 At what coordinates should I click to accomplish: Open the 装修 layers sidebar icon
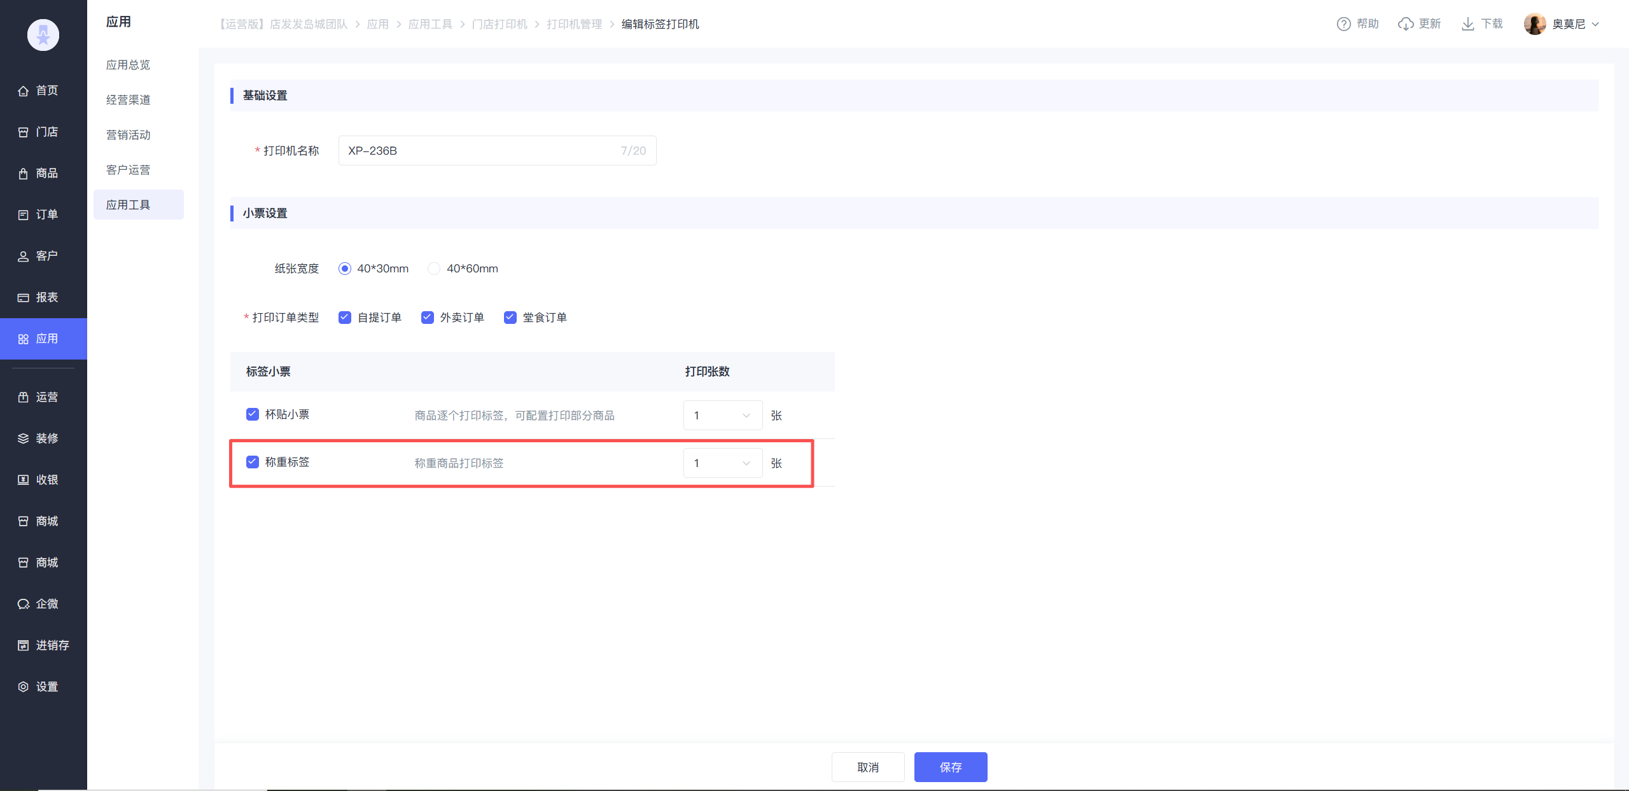click(x=24, y=438)
